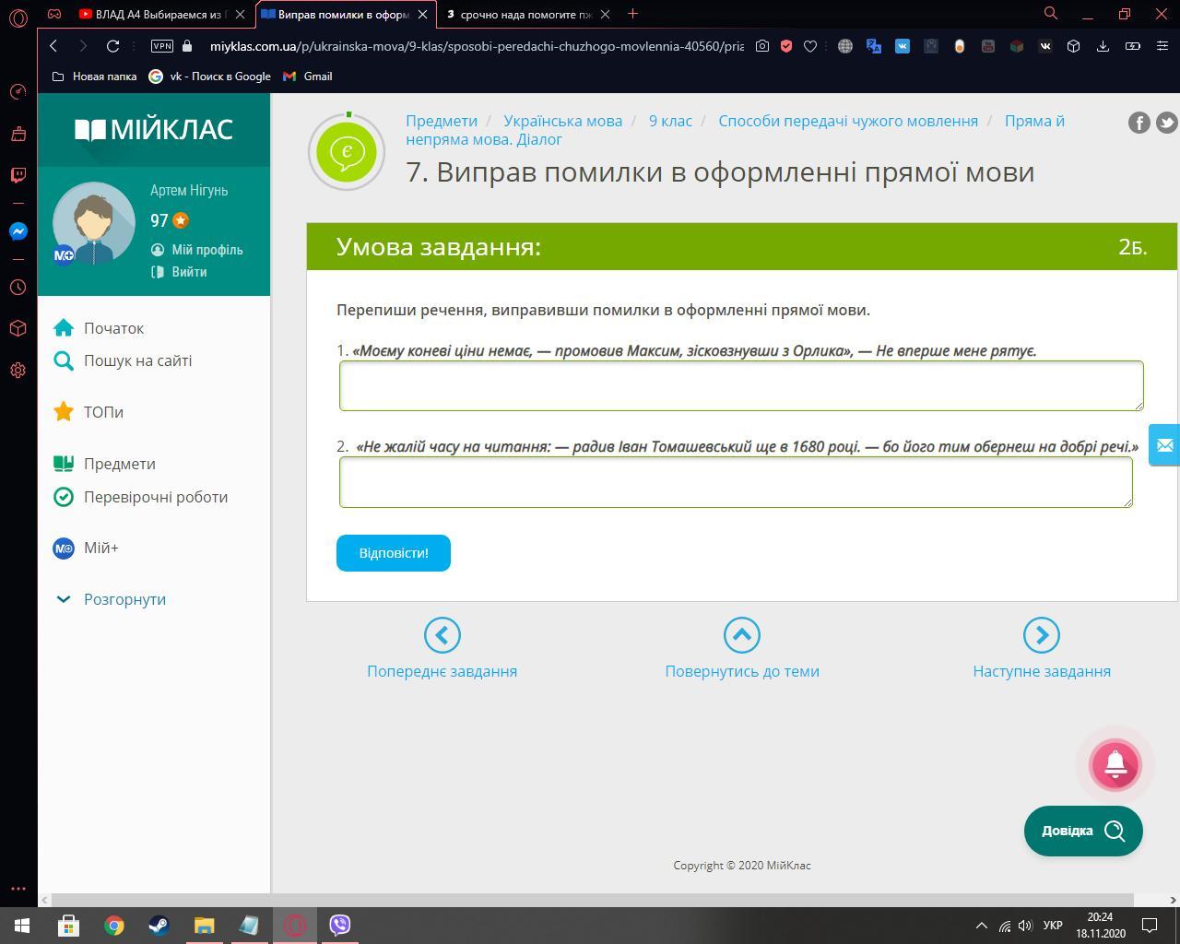The height and width of the screenshot is (944, 1180).
Task: Reload the current page
Action: coord(112,46)
